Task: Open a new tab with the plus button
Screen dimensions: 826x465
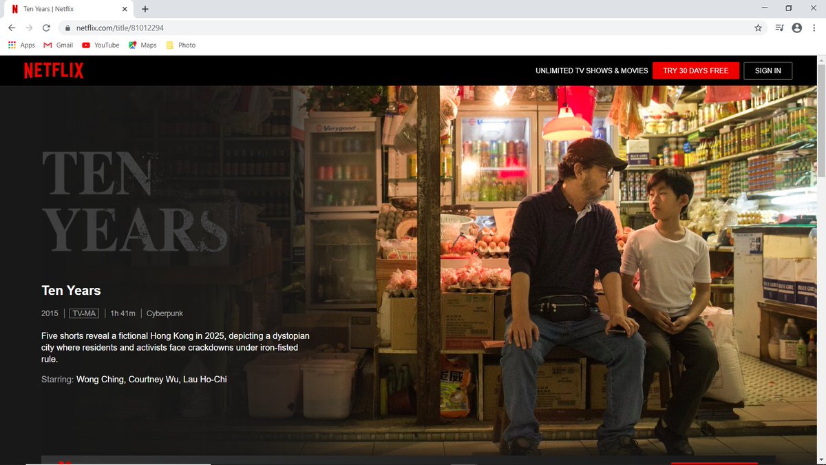Action: (145, 9)
